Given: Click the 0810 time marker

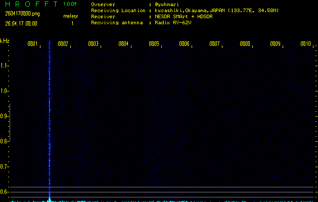Looking at the screenshot, I should coord(305,44).
